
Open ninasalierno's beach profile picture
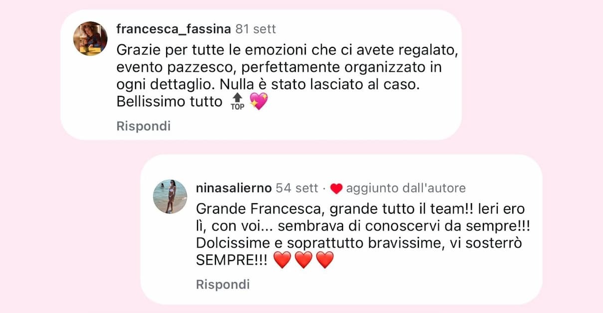pyautogui.click(x=170, y=197)
